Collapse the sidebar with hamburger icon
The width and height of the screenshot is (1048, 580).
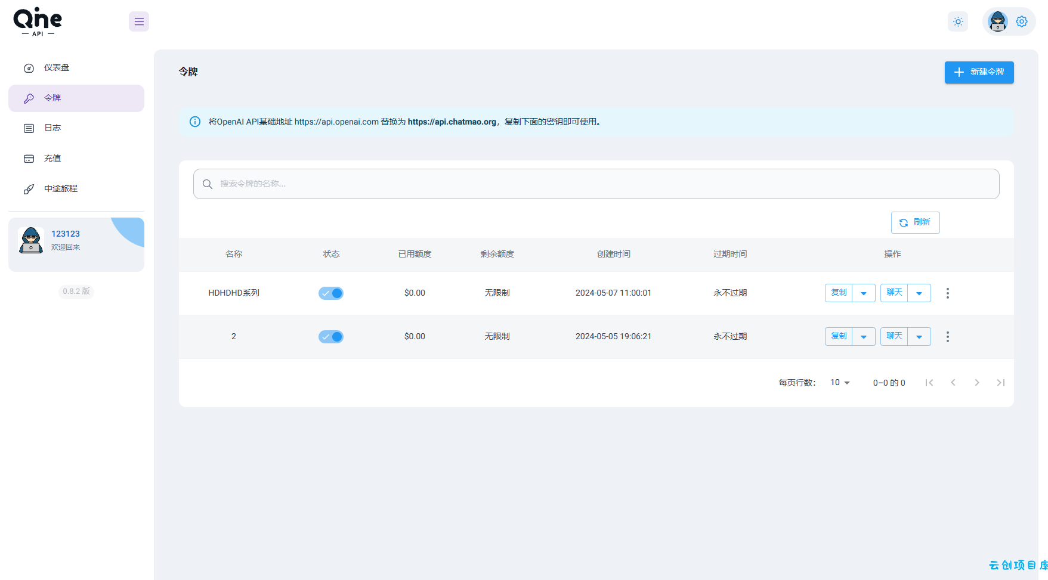(x=139, y=21)
